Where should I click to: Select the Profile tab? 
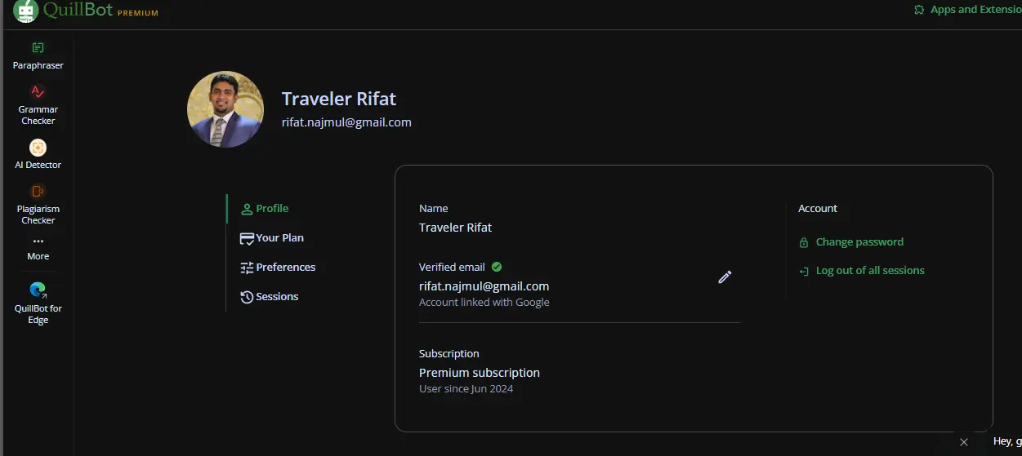coord(266,209)
